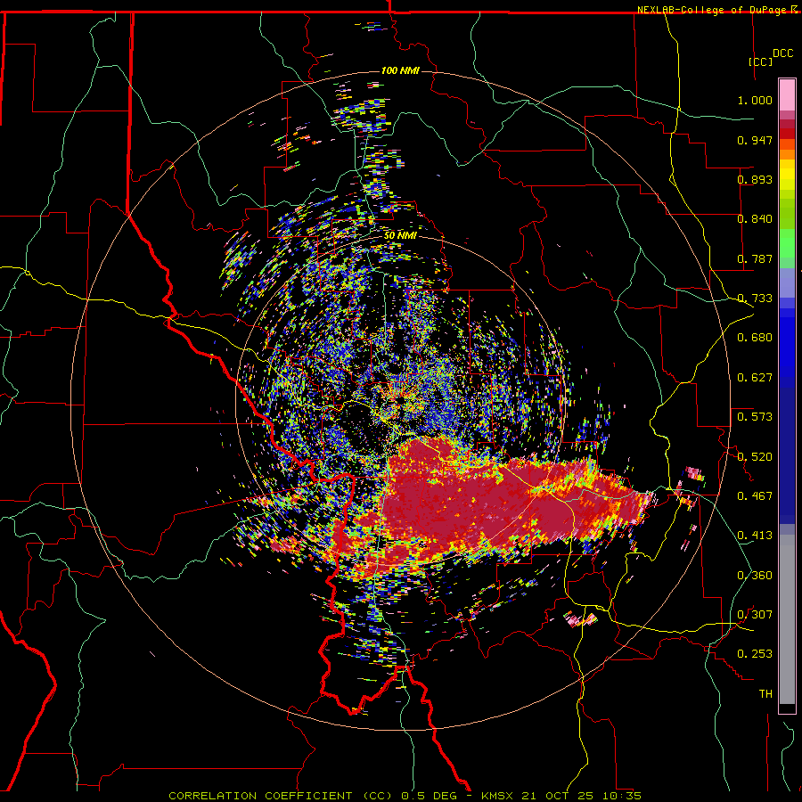
Task: Click the KMSX 21 OCT 25 10:35 timestamp
Action: [561, 796]
